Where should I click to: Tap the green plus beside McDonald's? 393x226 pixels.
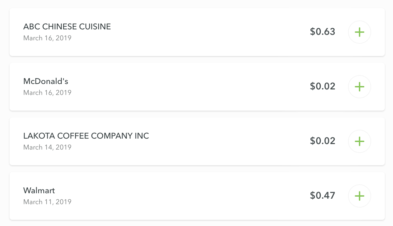pyautogui.click(x=359, y=87)
